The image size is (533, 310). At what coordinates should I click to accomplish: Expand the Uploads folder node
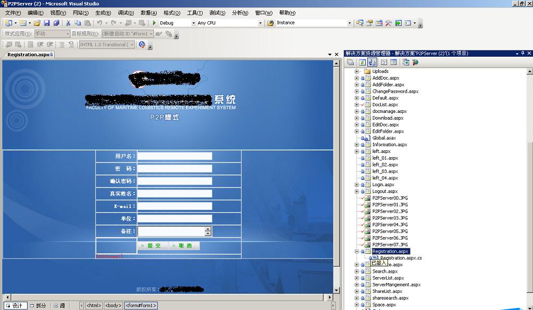(356, 71)
